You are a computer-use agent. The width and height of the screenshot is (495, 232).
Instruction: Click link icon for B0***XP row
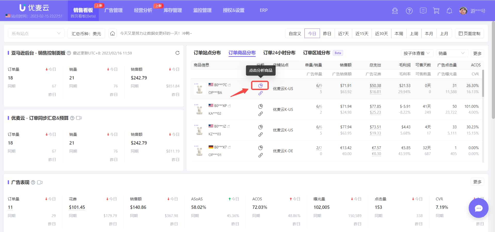pyautogui.click(x=260, y=114)
